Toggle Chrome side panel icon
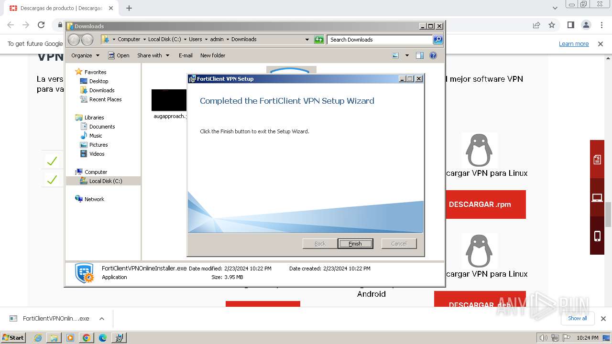612x344 pixels. (570, 25)
